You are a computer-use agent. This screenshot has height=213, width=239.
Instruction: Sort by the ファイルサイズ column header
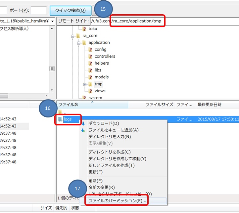(159, 105)
